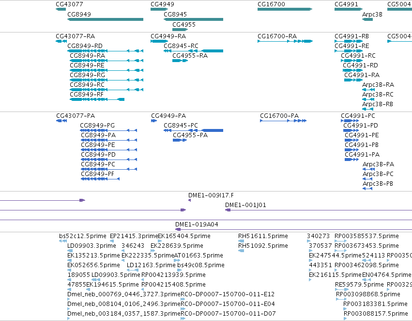Image resolution: width=412 pixels, height=321 pixels.
Task: Select transcript CG8949-RG
Action: pyautogui.click(x=87, y=75)
